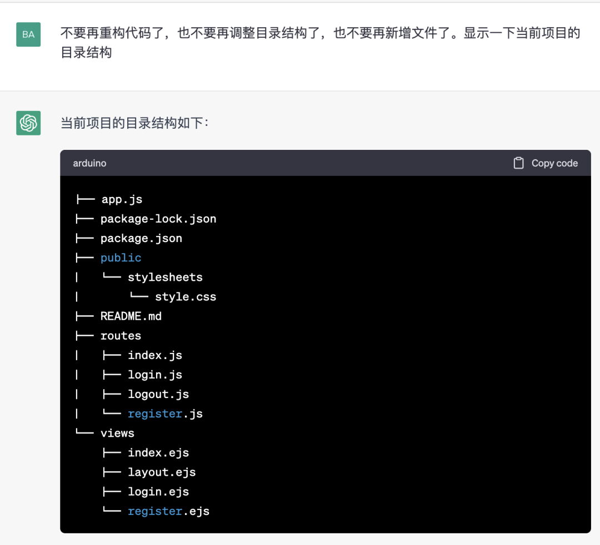
Task: Click the BA user avatar
Action: 28,34
